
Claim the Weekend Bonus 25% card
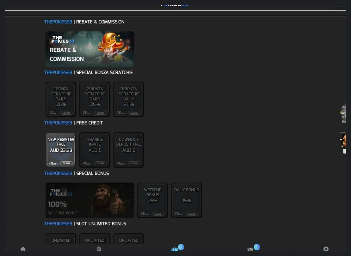pyautogui.click(x=158, y=214)
